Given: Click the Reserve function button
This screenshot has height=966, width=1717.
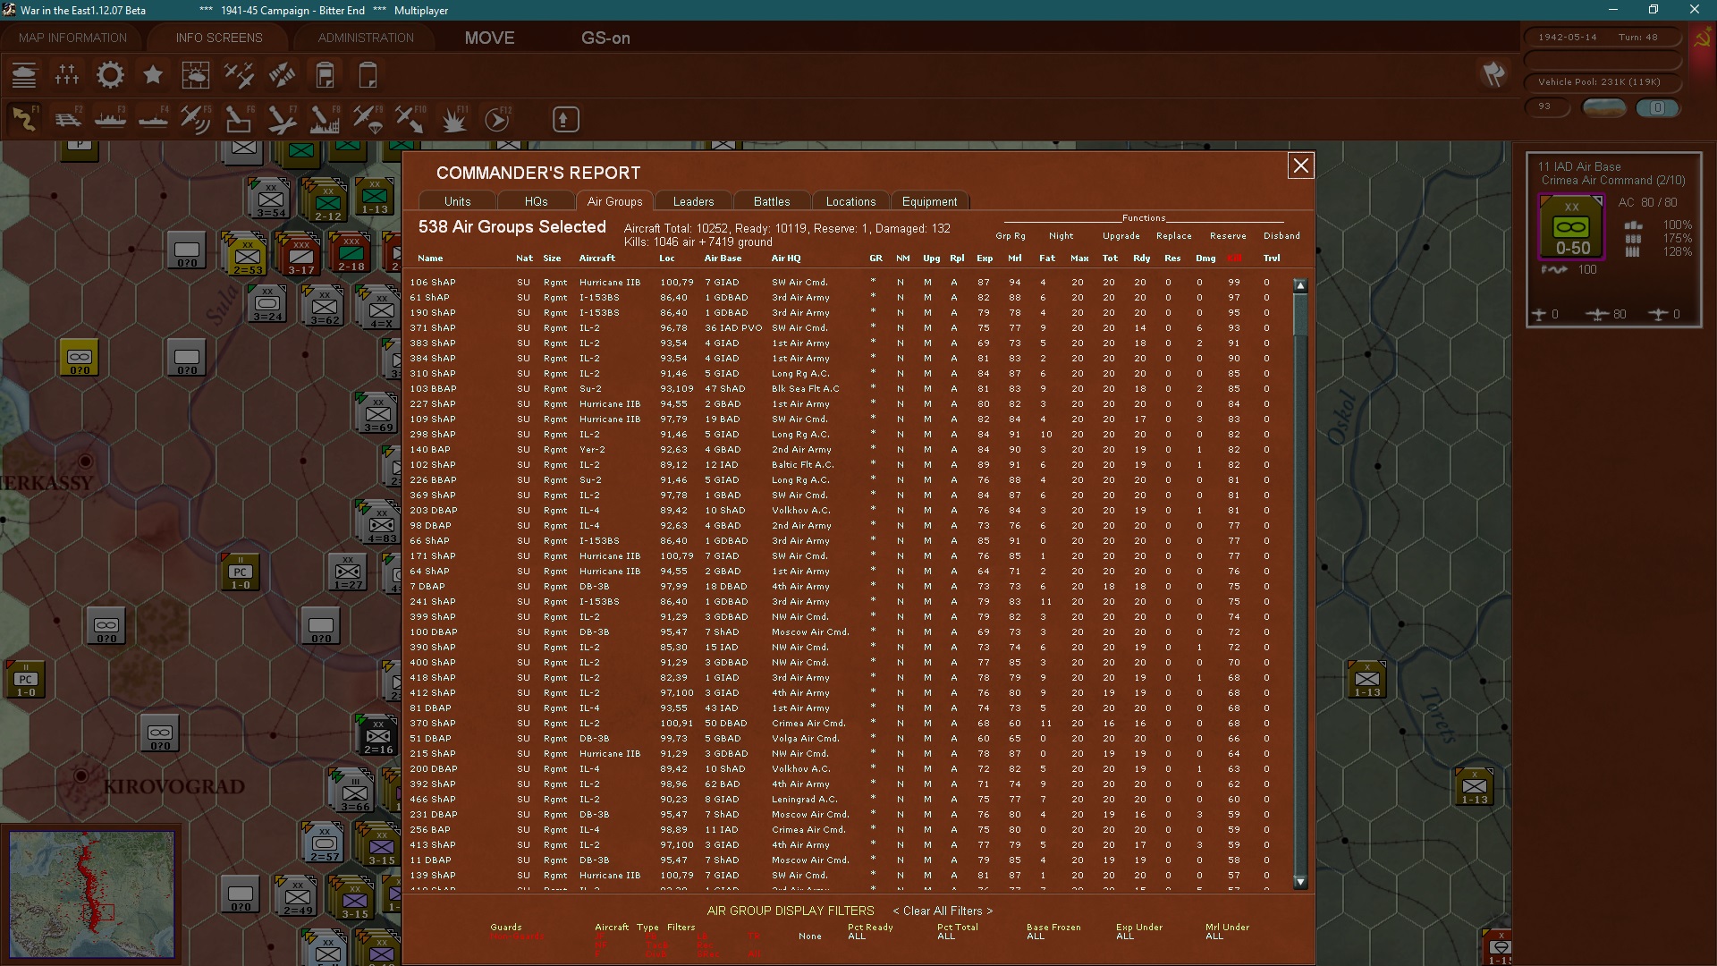Looking at the screenshot, I should pos(1228,236).
